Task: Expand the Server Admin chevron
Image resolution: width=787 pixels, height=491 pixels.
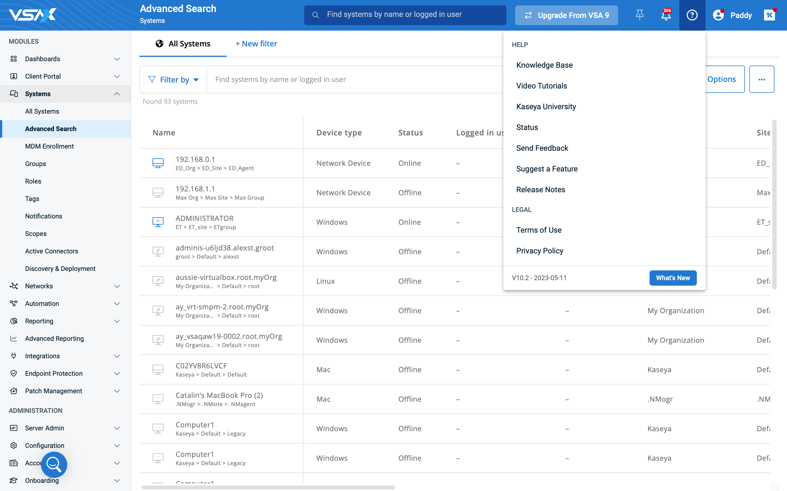Action: click(x=117, y=428)
